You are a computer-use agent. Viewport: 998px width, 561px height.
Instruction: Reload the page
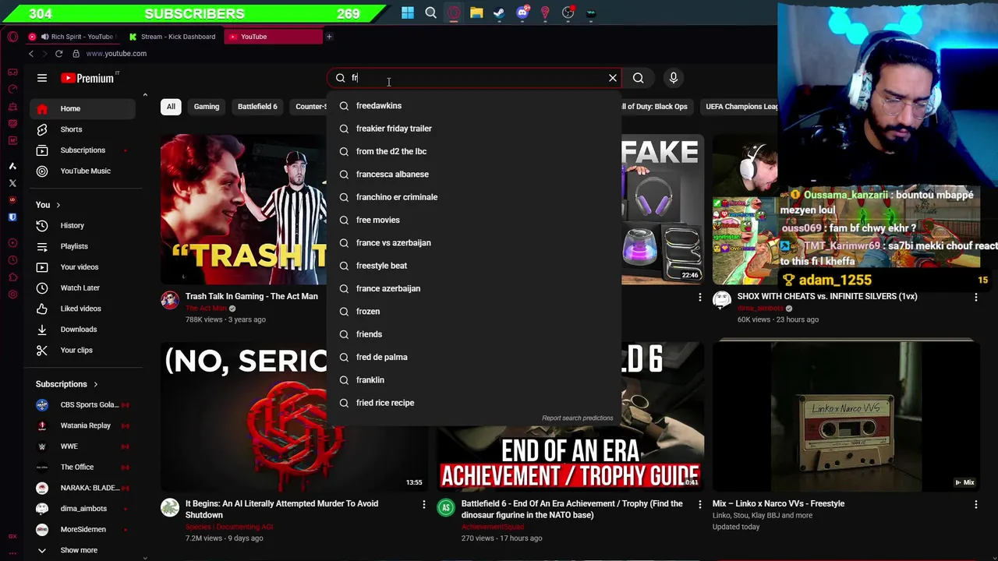(58, 54)
